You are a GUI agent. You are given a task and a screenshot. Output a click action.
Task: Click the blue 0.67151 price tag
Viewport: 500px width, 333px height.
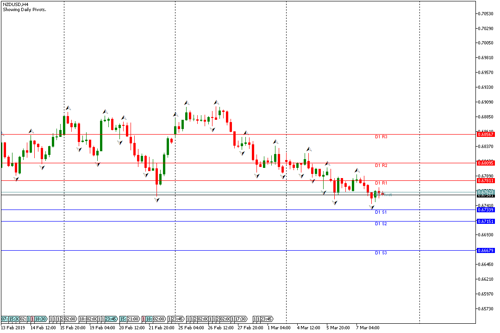(486, 221)
